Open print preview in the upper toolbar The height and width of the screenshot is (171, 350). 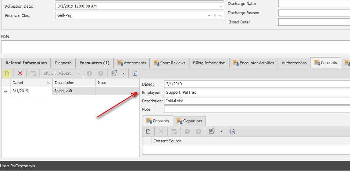(135, 73)
